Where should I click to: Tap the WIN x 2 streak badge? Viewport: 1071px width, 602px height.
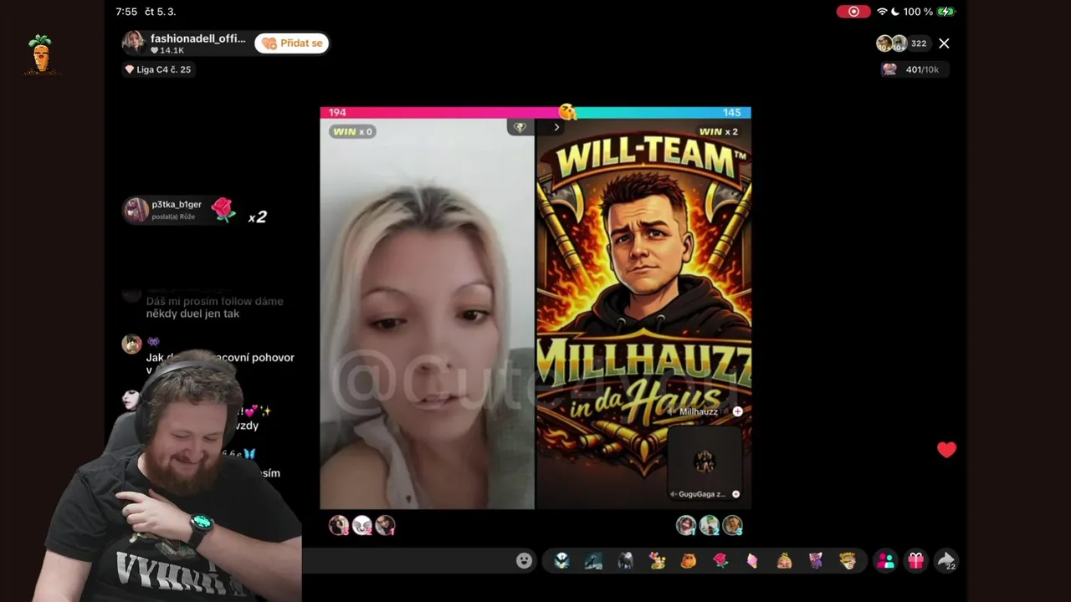719,131
